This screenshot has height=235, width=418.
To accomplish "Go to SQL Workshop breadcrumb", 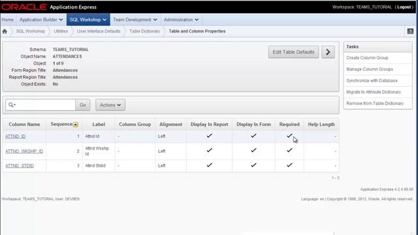I will point(31,31).
